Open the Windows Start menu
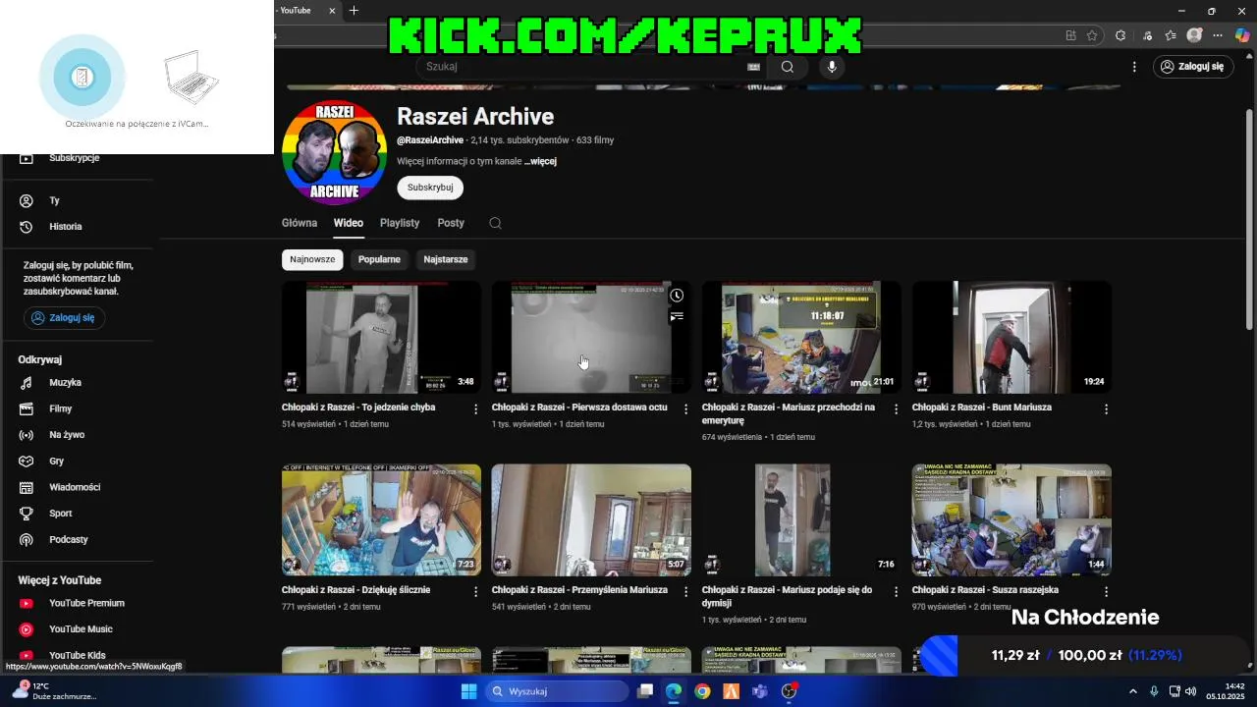Image resolution: width=1257 pixels, height=707 pixels. (468, 691)
